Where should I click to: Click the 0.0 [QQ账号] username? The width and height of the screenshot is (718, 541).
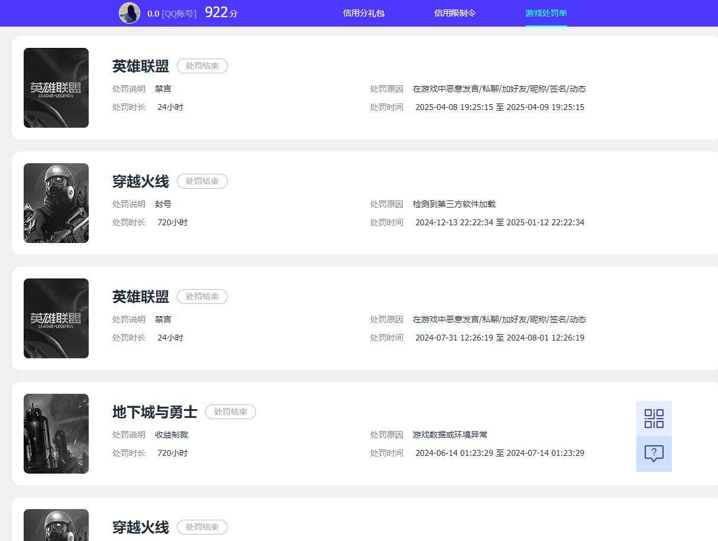point(172,13)
